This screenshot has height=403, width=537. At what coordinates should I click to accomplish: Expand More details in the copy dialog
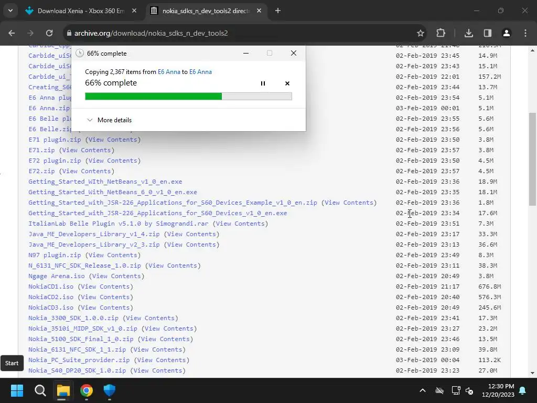coord(110,120)
